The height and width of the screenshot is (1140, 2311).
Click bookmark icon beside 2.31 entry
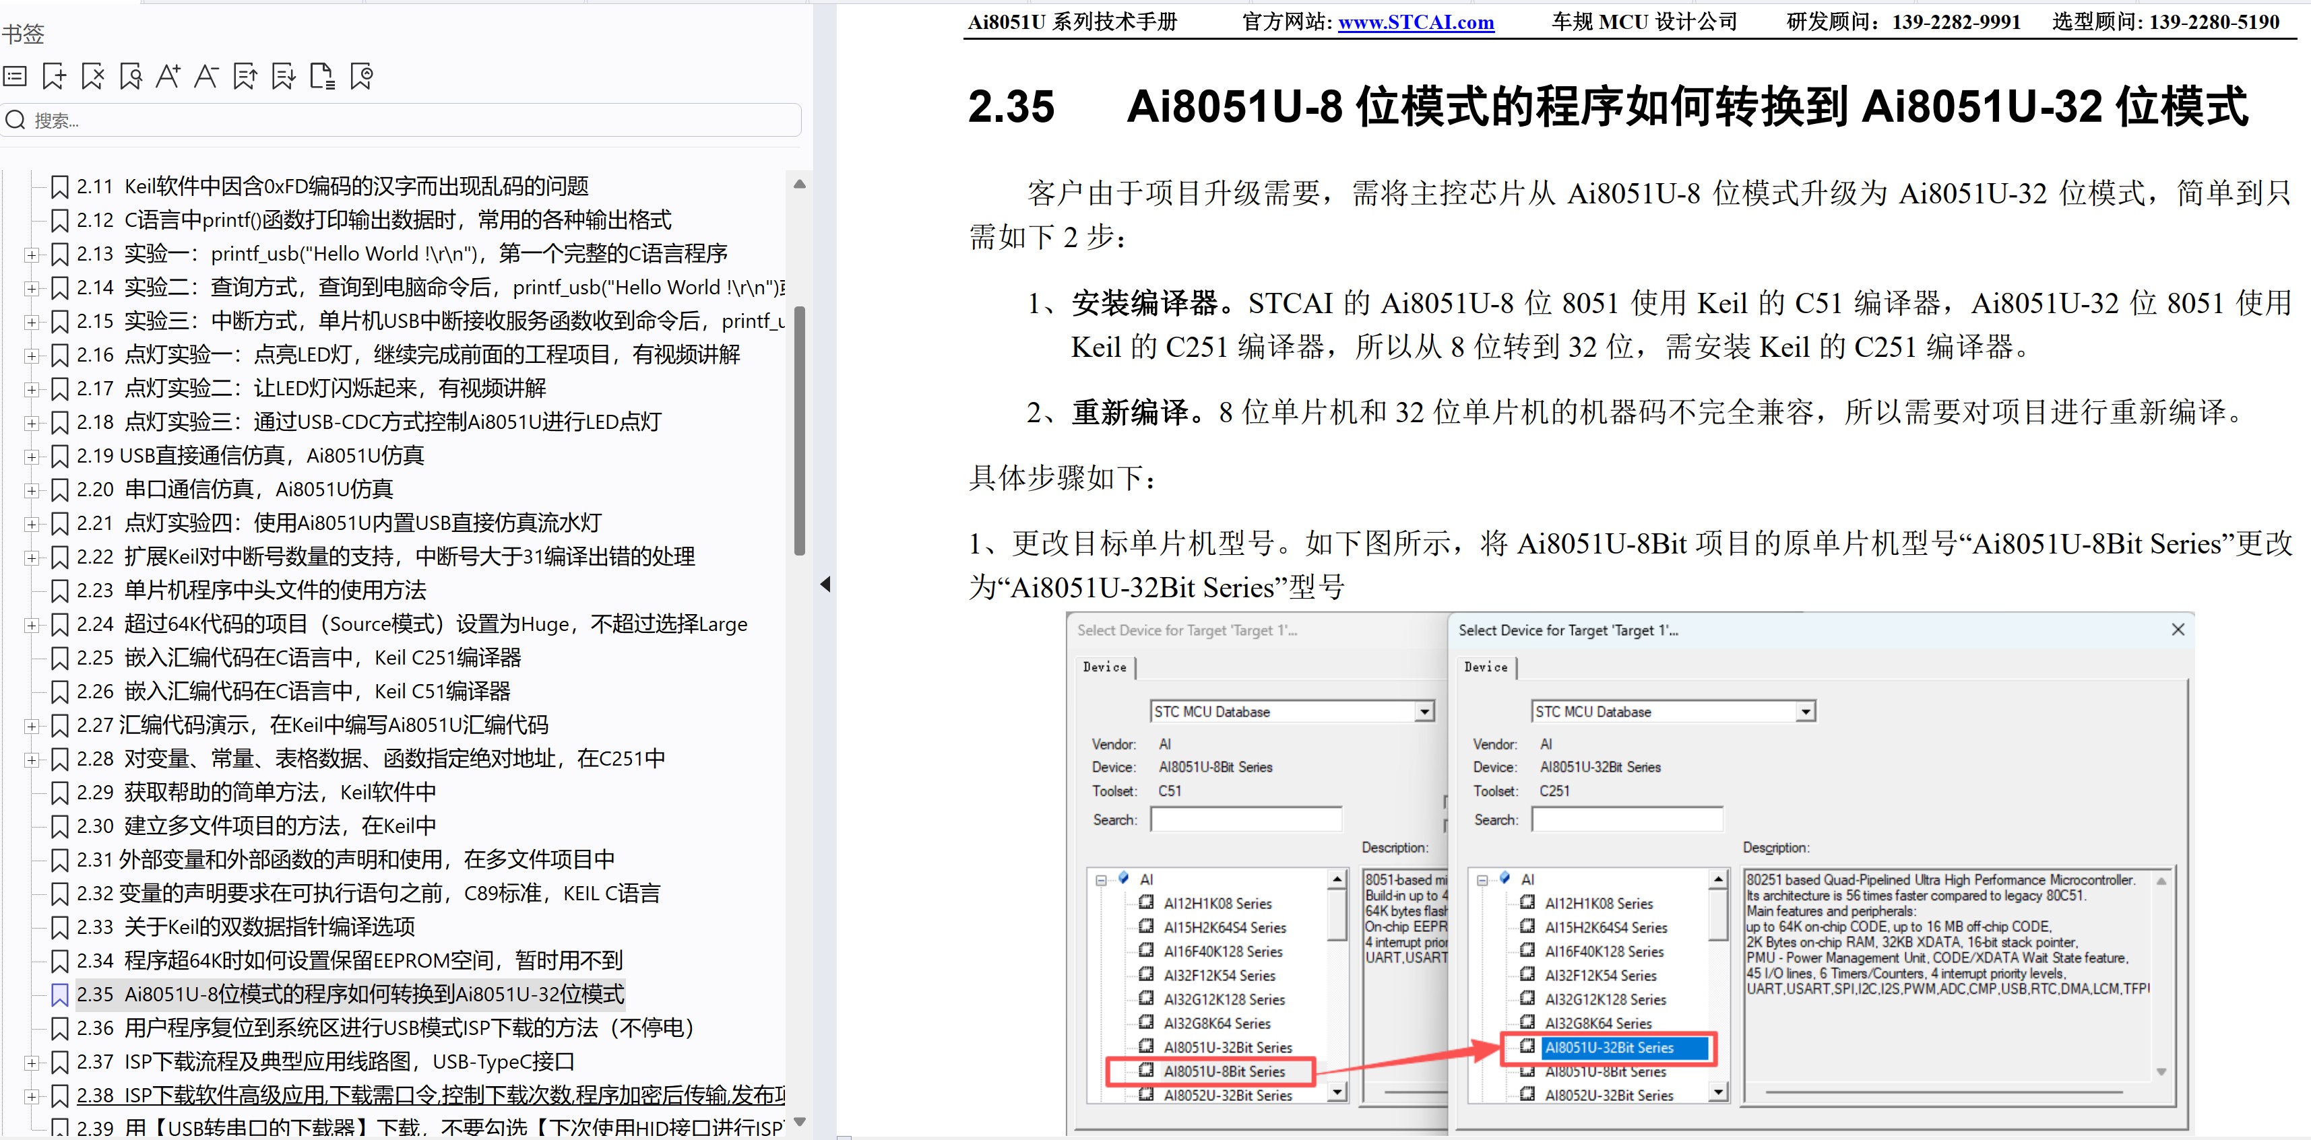[60, 860]
